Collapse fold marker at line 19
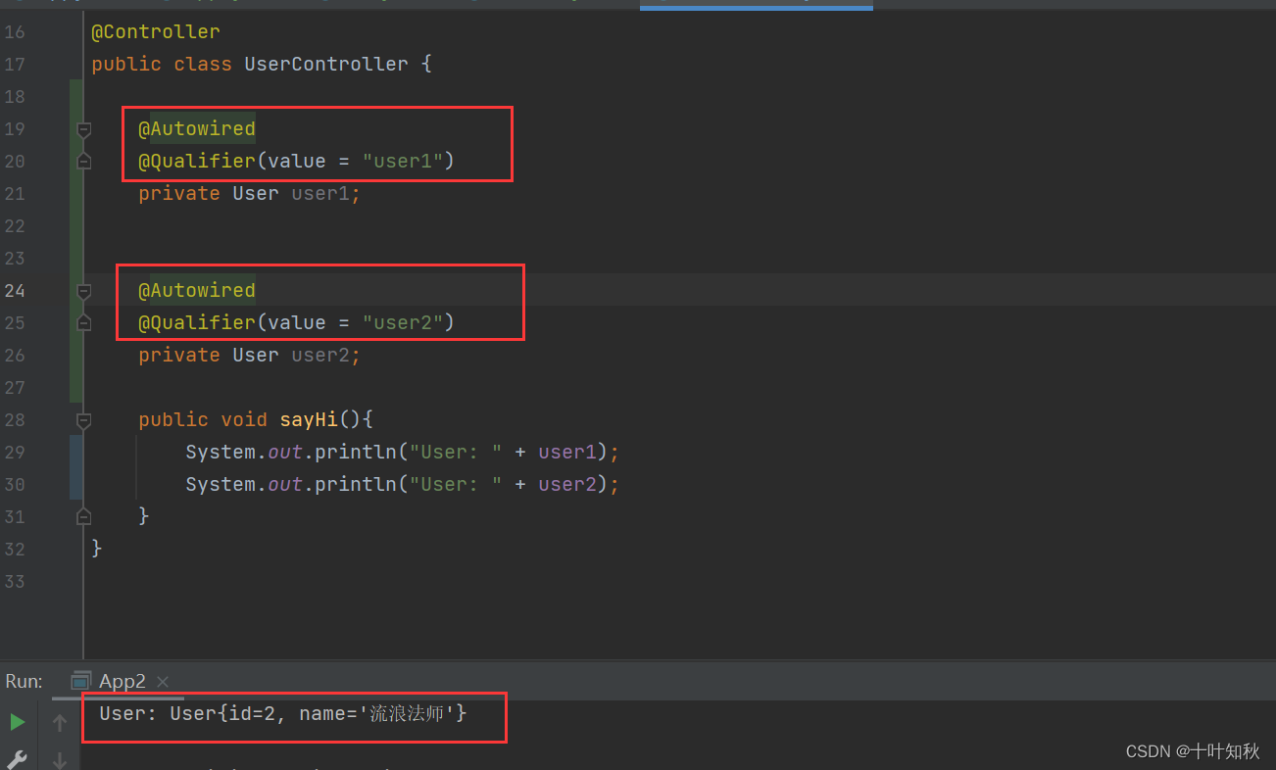This screenshot has height=770, width=1276. [x=84, y=129]
